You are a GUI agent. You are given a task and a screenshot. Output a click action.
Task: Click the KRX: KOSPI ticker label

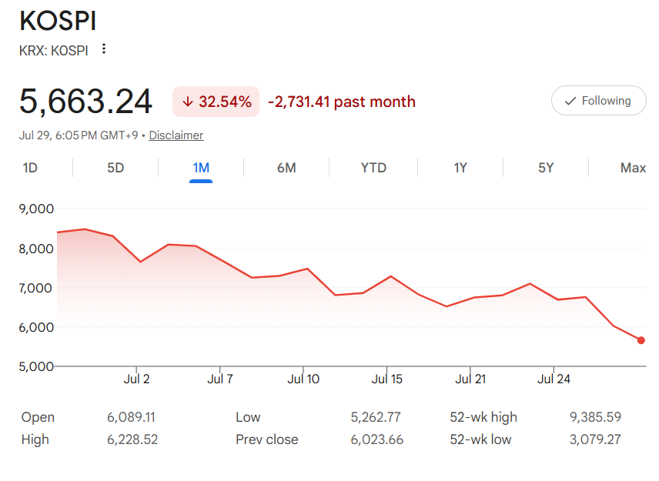(54, 51)
